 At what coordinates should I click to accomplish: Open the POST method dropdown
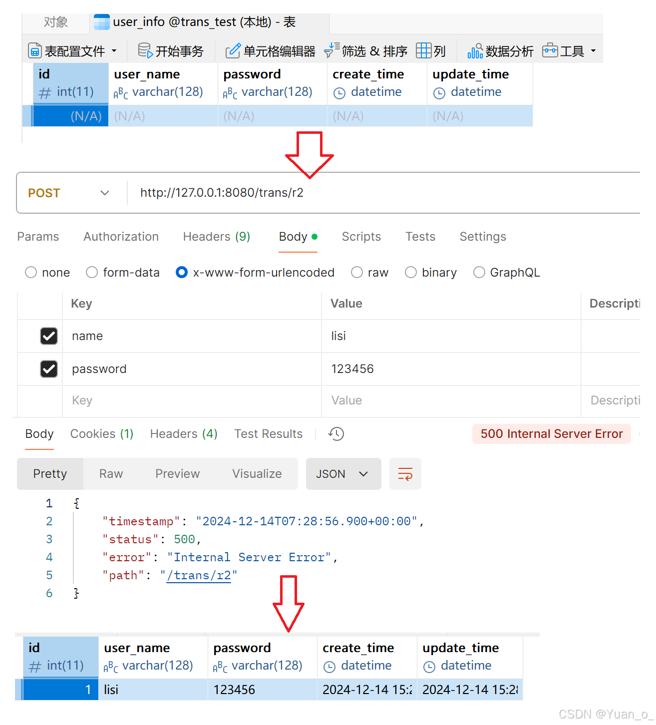(x=104, y=193)
